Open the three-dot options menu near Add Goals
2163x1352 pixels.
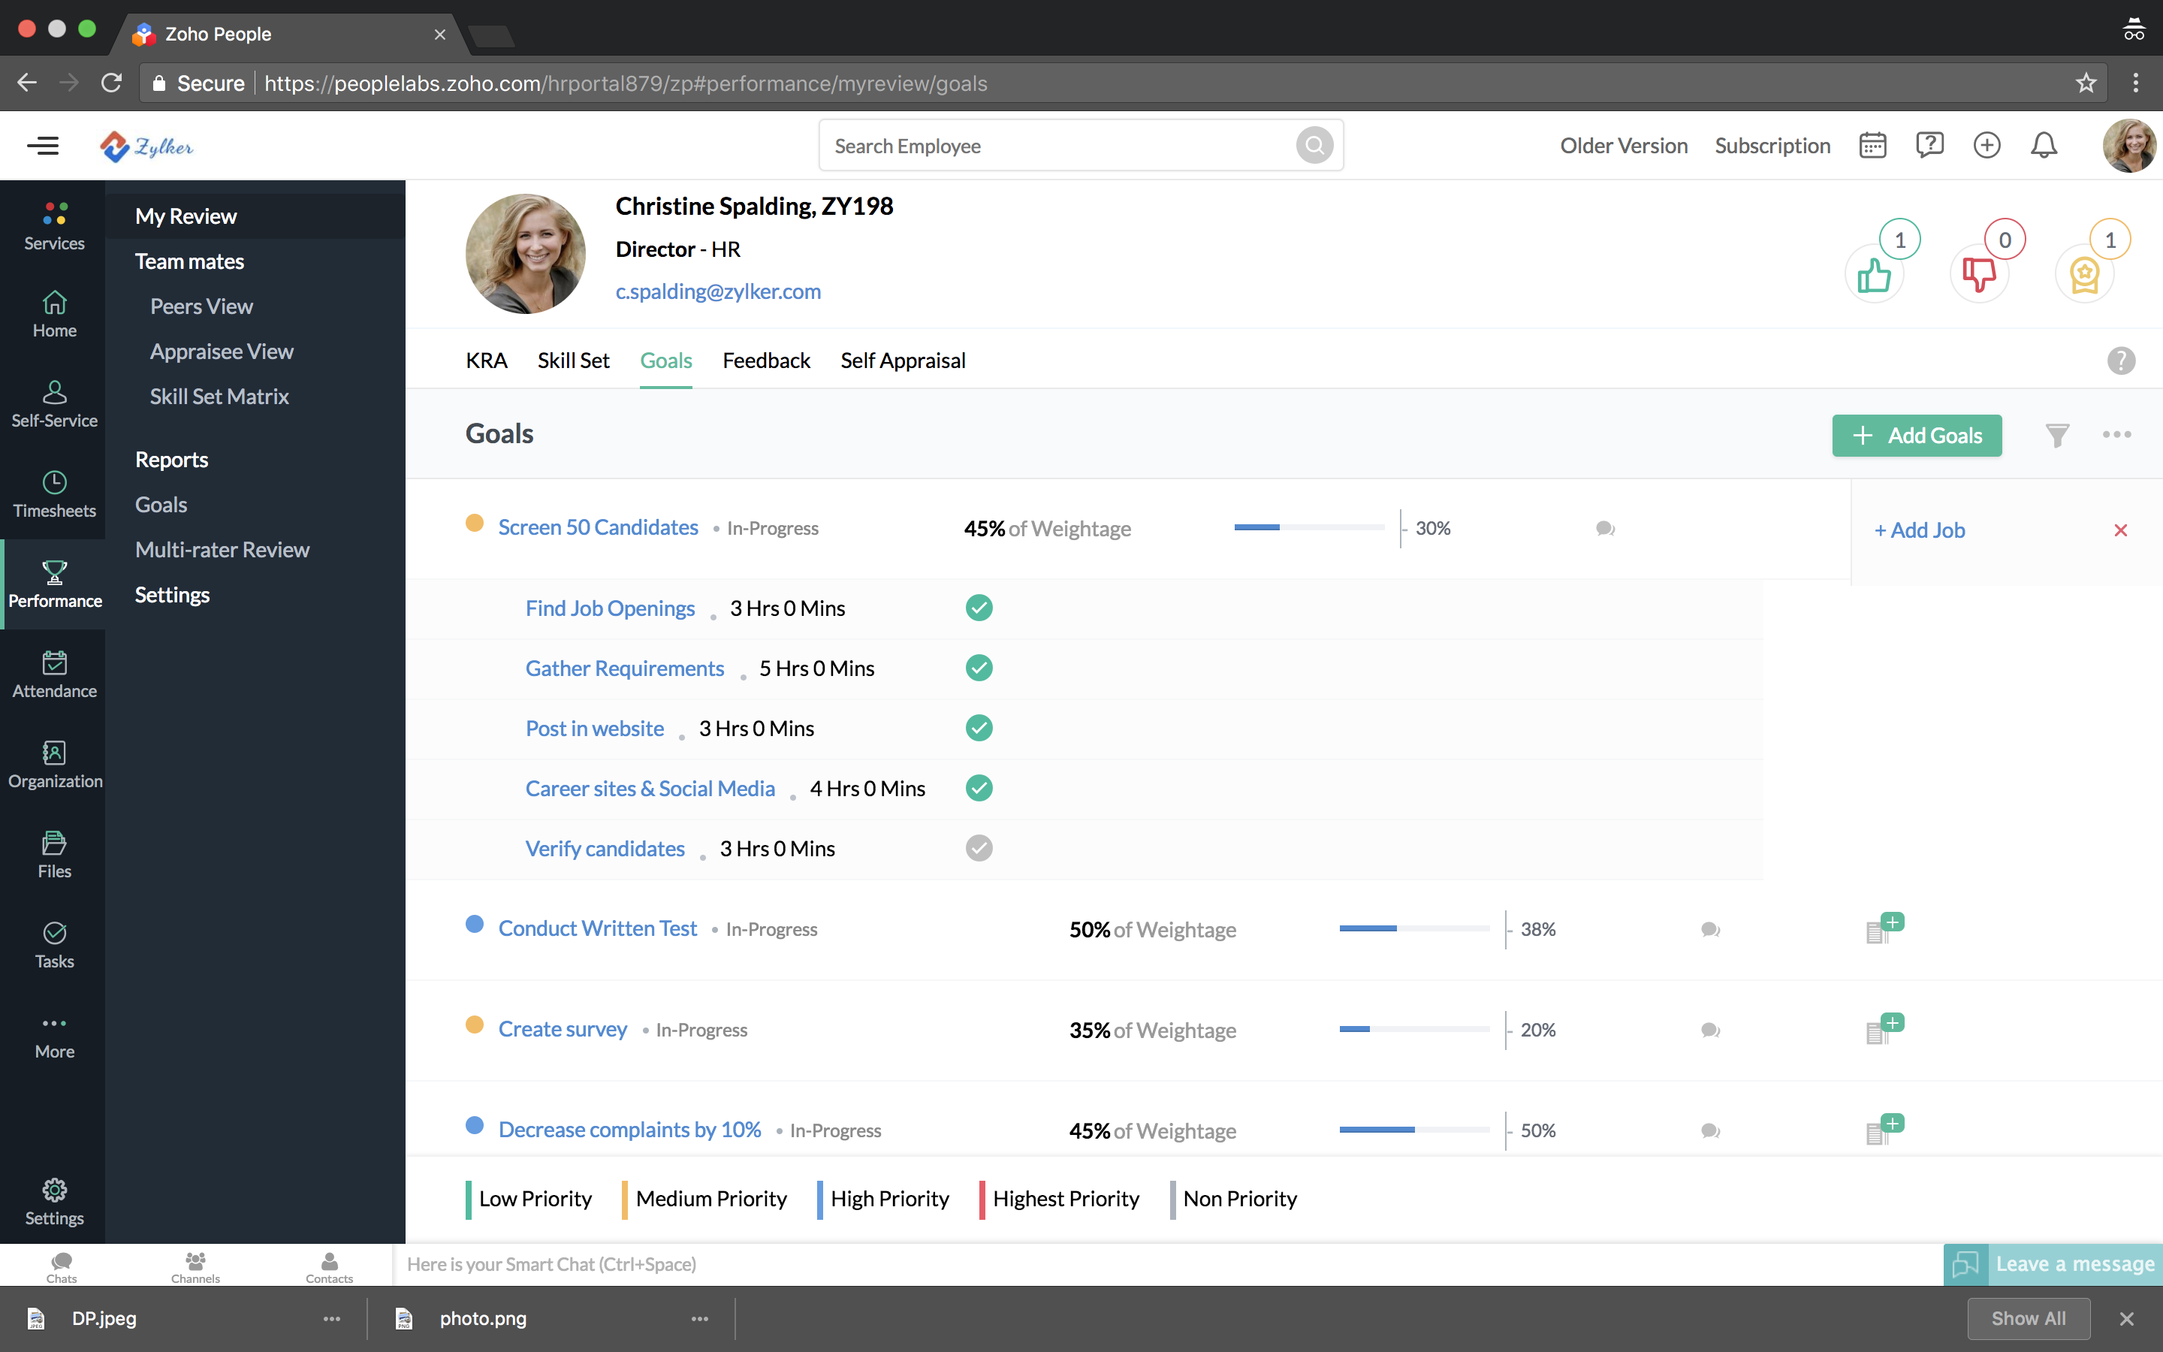2117,436
